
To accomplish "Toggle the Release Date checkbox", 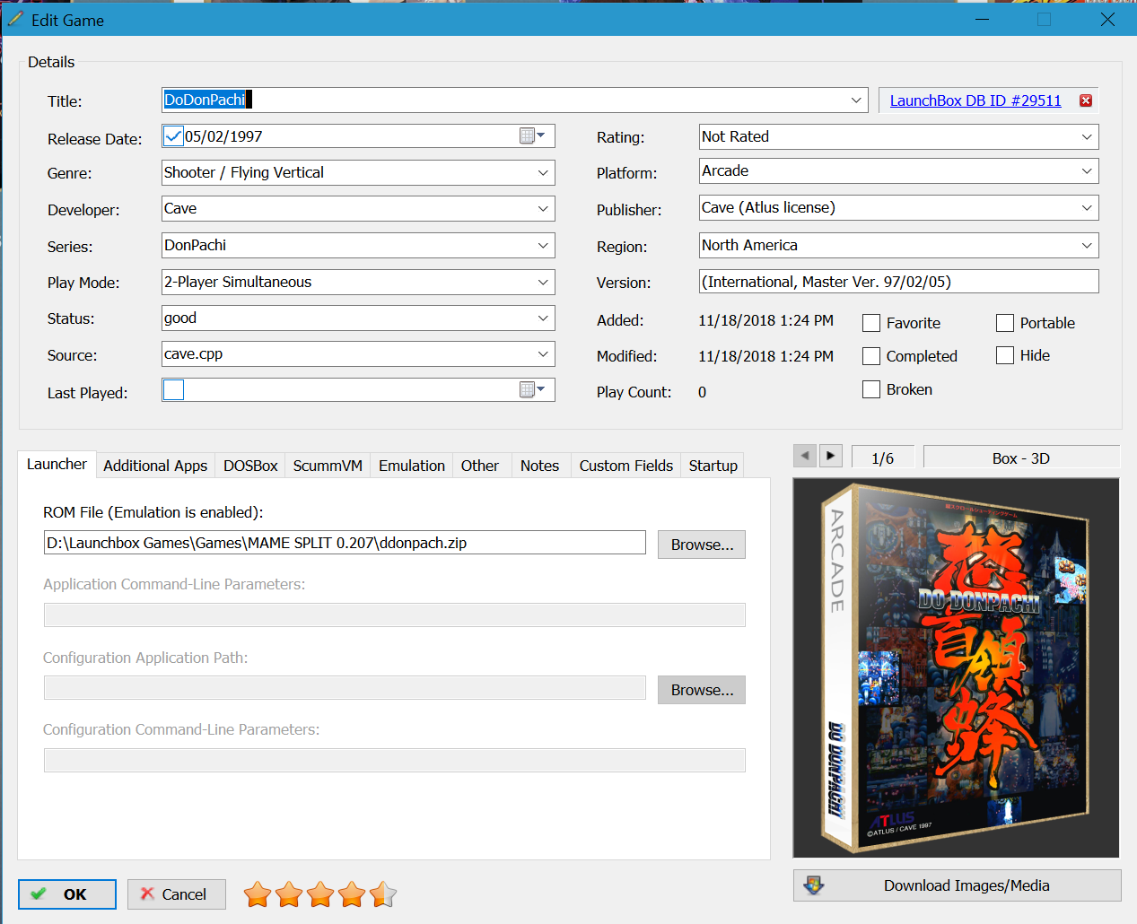I will click(173, 136).
